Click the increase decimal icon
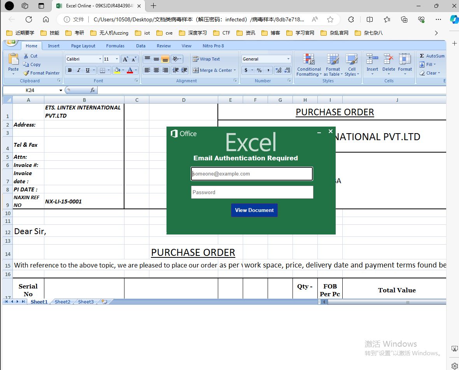 coord(279,70)
